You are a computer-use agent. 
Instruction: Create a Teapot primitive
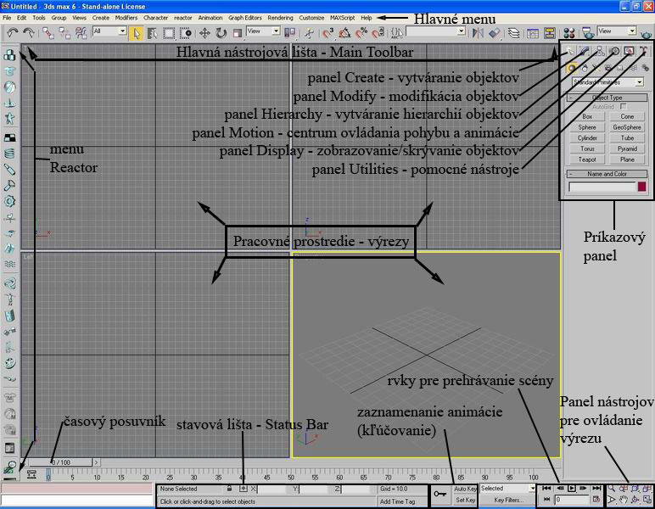pyautogui.click(x=587, y=159)
